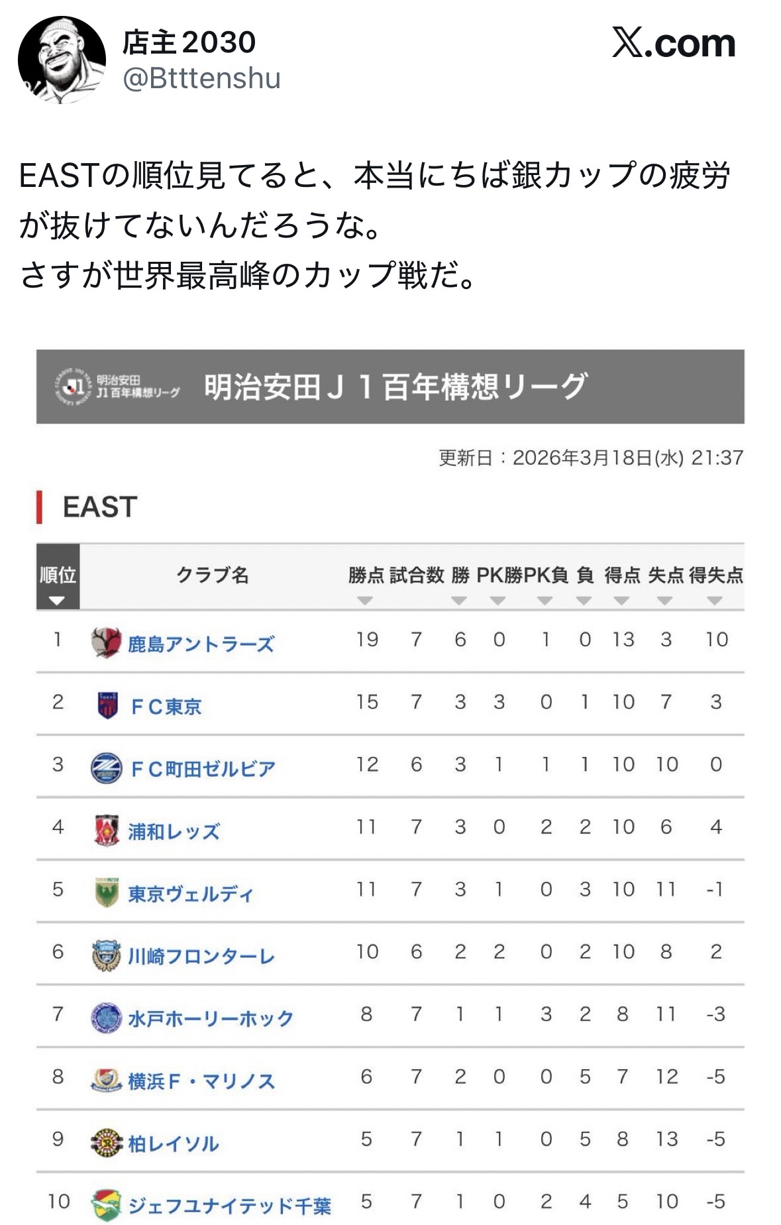The height and width of the screenshot is (1225, 781).
Task: Click the @Btttenshu username handle
Action: point(202,79)
